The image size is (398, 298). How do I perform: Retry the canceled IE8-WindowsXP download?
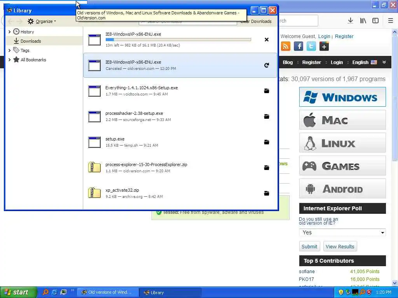(267, 65)
